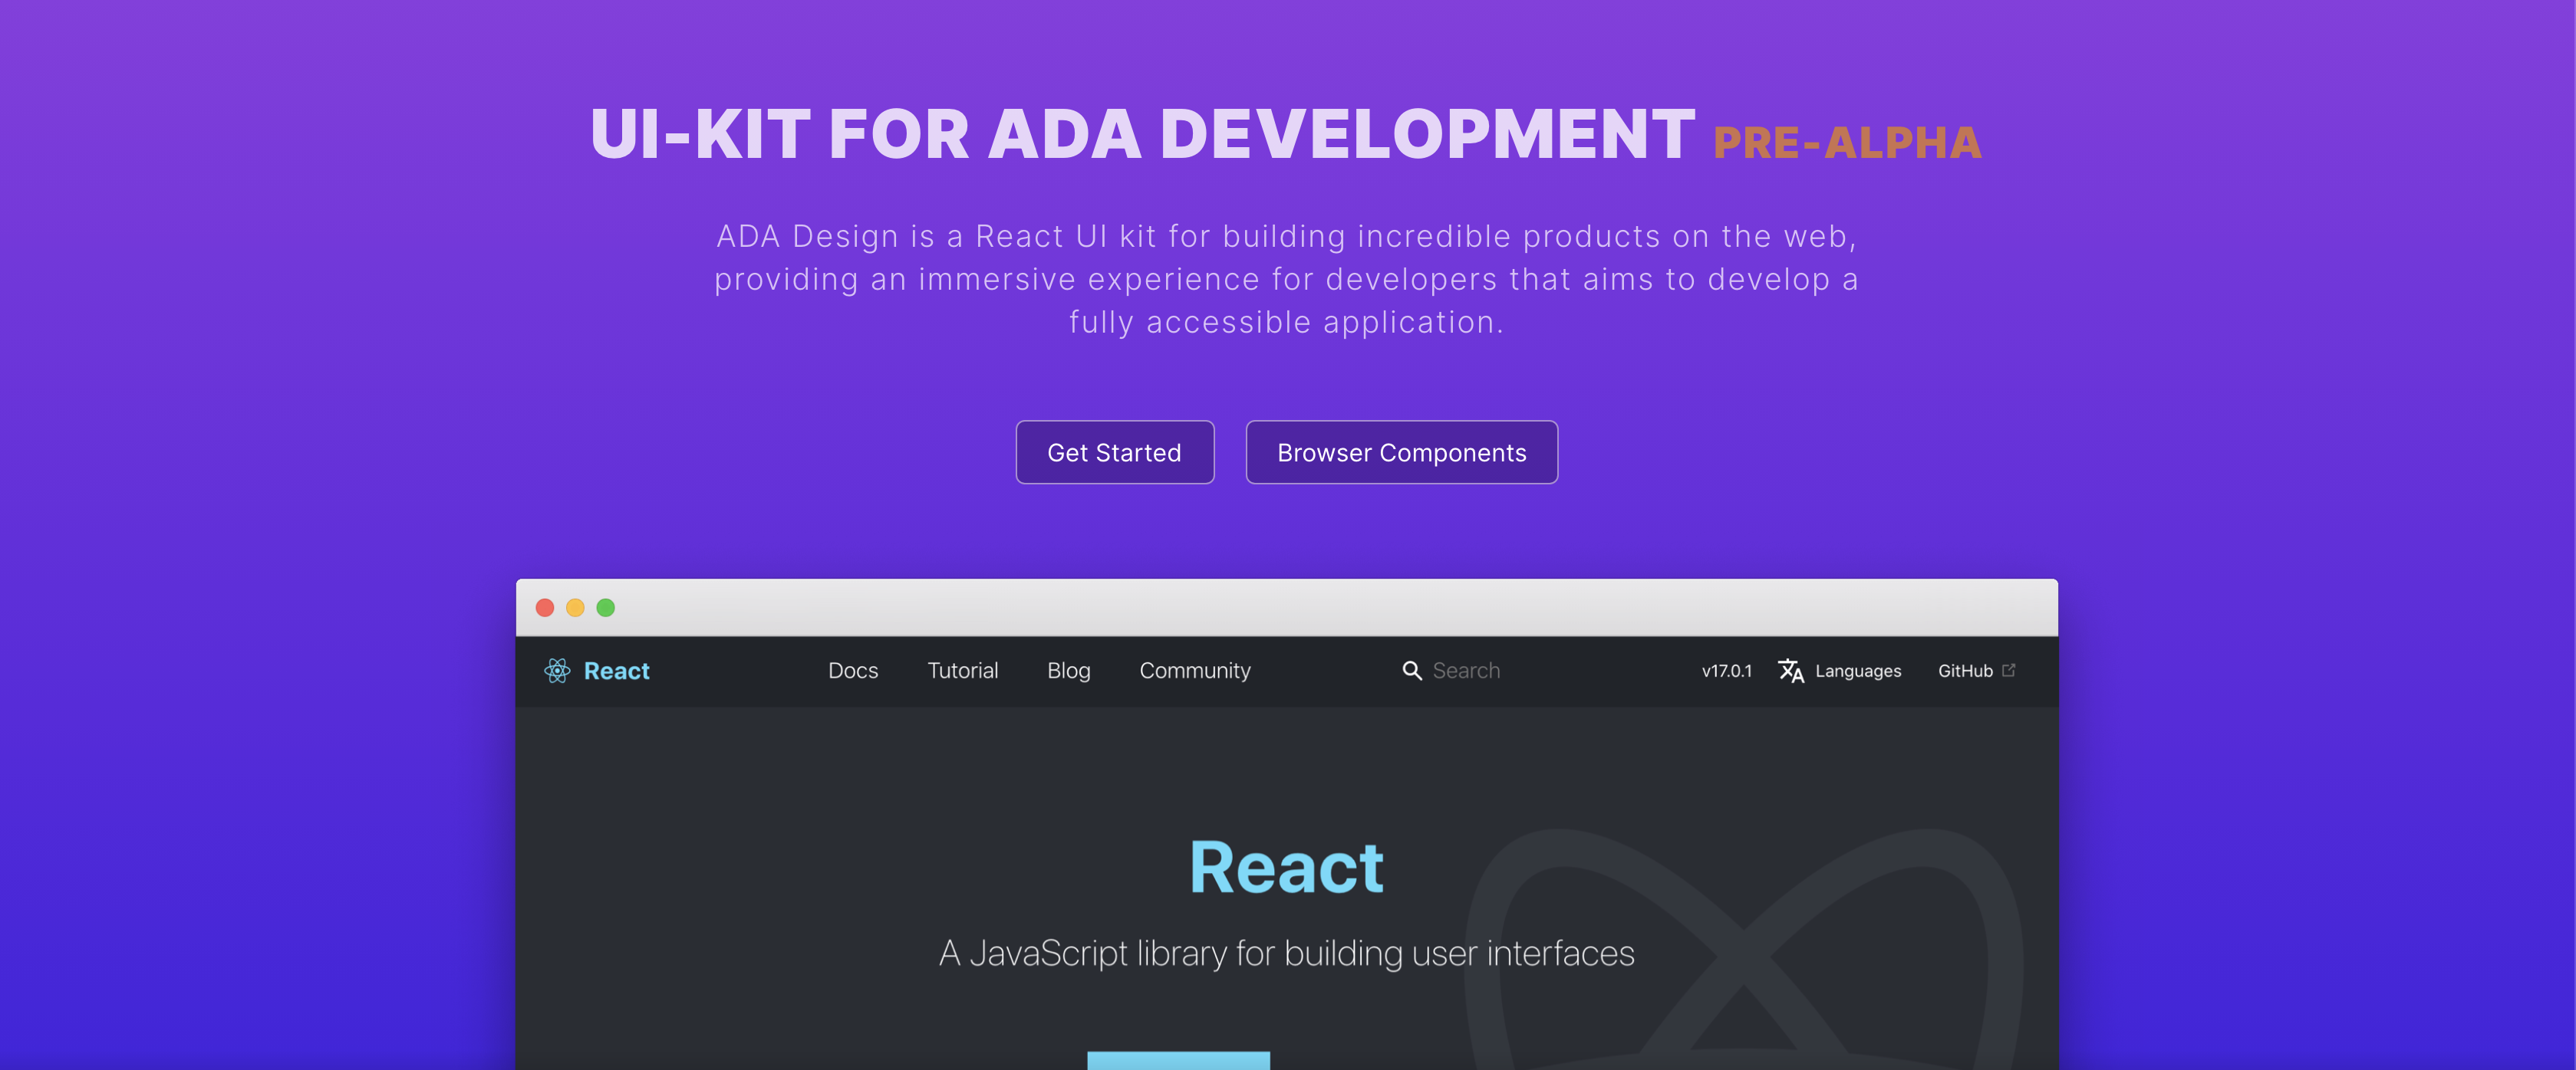The height and width of the screenshot is (1070, 2576).
Task: Open the Blog nav link
Action: point(1069,671)
